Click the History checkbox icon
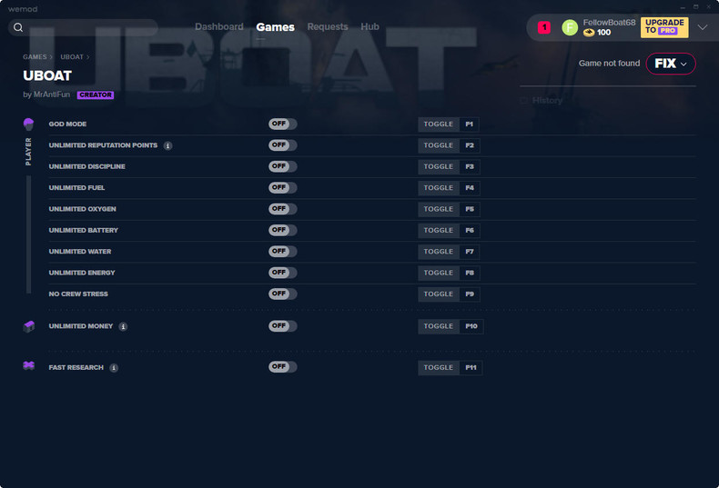The width and height of the screenshot is (719, 488). (524, 100)
